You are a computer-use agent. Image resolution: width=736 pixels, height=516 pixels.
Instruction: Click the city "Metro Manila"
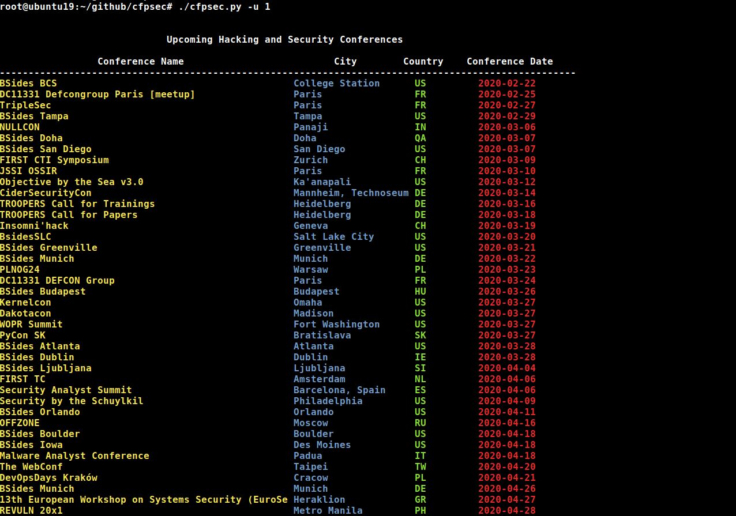(x=328, y=510)
